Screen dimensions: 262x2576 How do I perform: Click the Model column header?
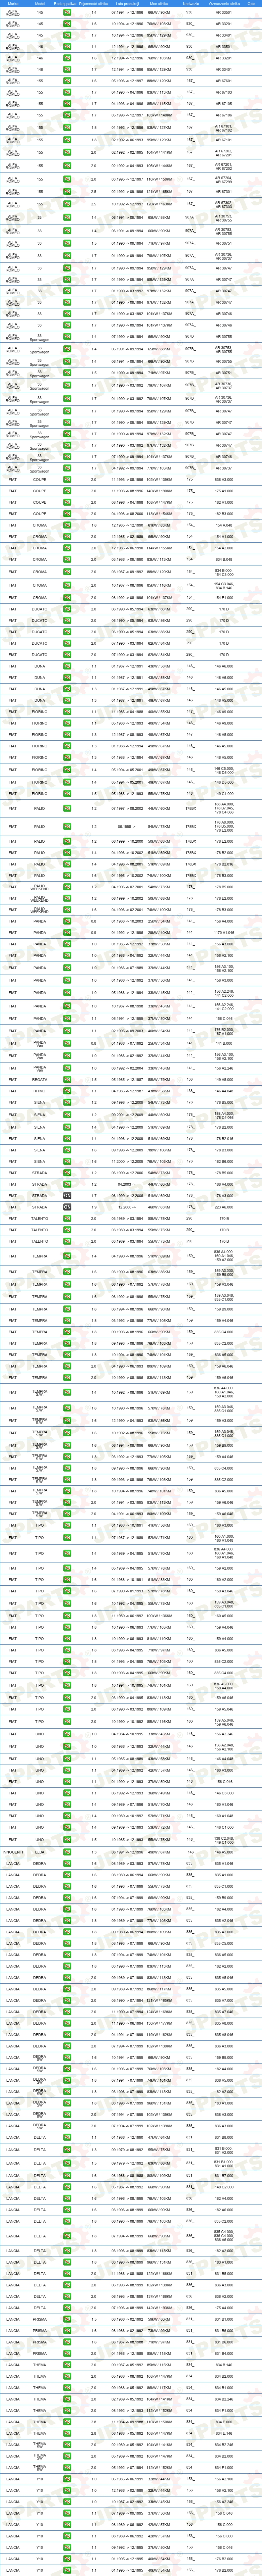(x=40, y=4)
